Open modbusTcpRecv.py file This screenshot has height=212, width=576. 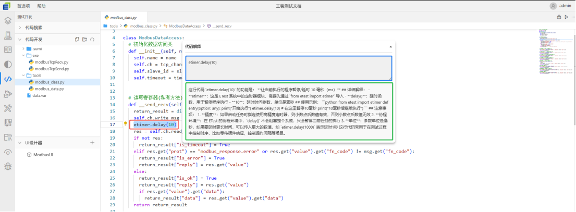click(x=52, y=62)
